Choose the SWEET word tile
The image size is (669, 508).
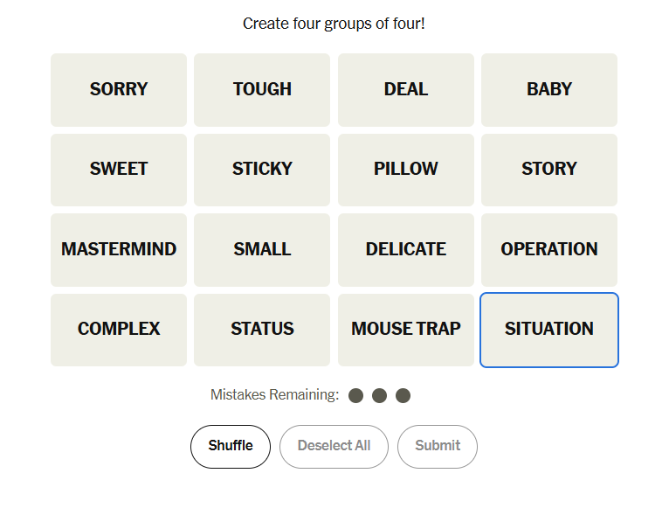click(x=119, y=169)
